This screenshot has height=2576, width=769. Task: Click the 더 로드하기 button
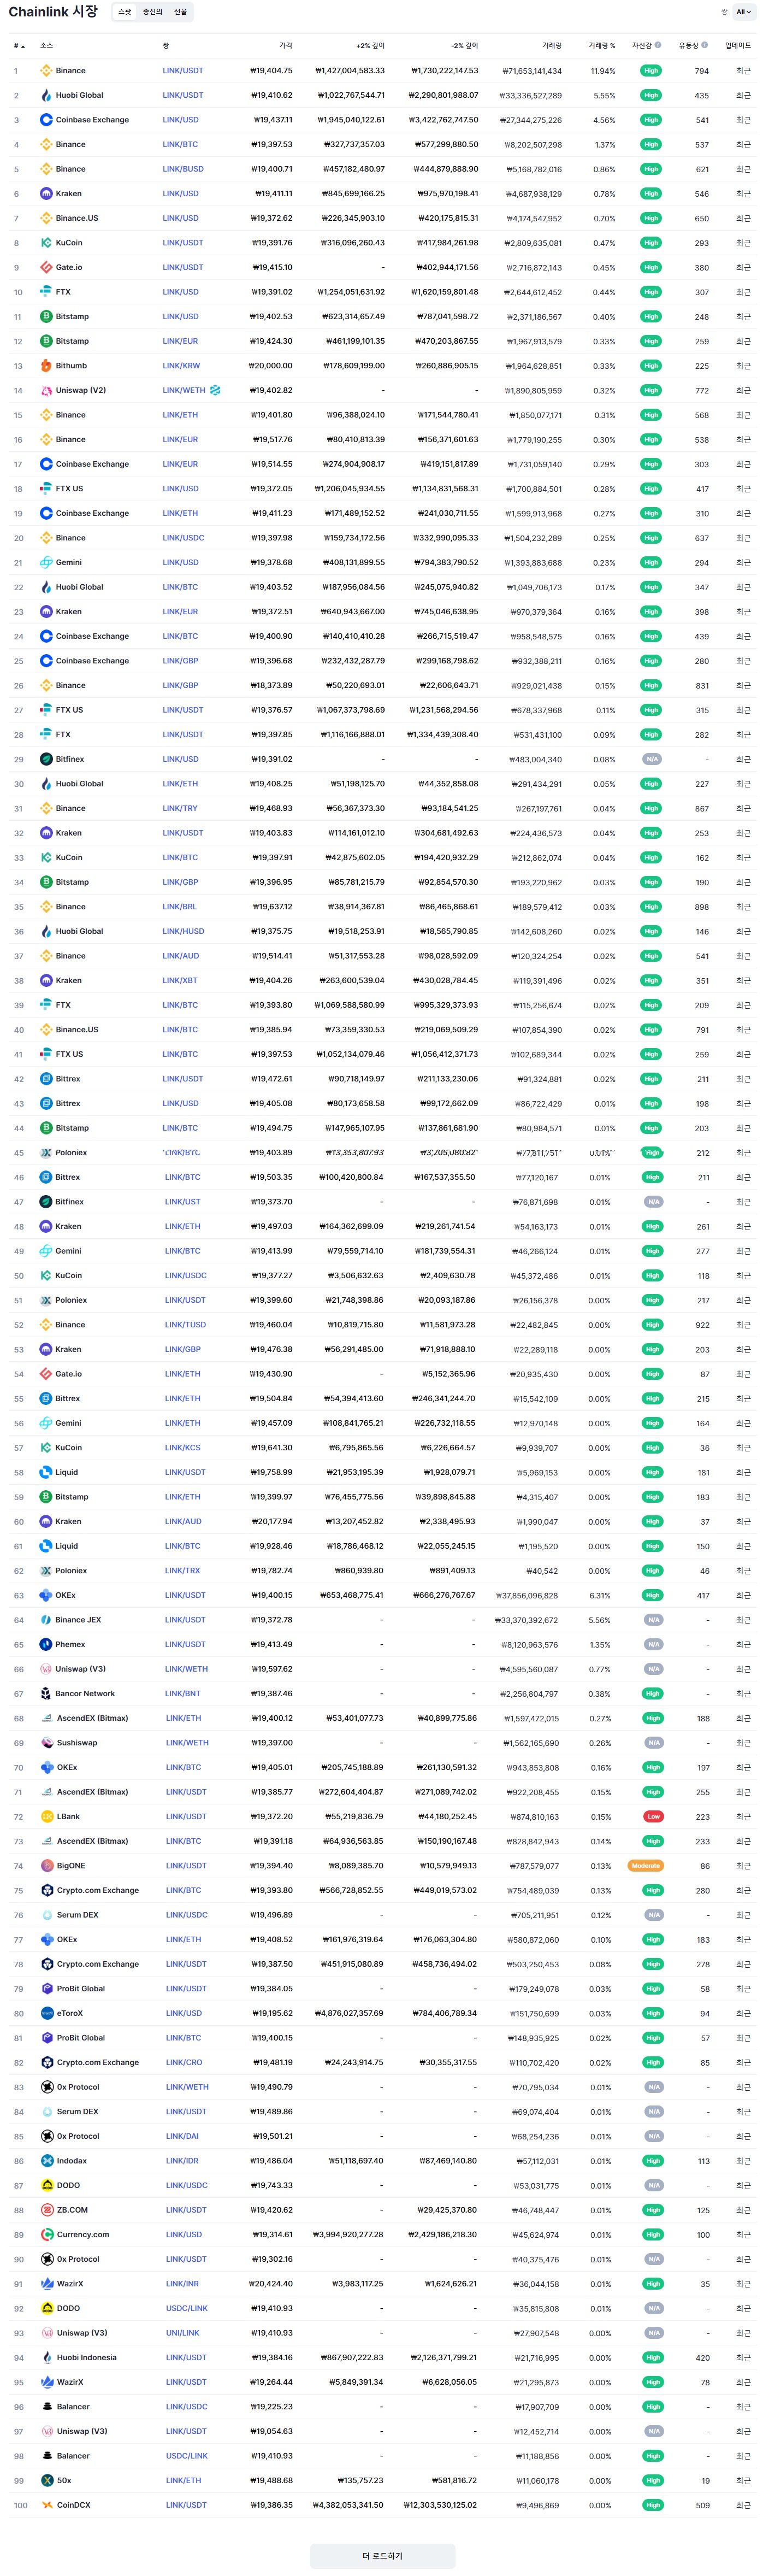[x=382, y=2555]
